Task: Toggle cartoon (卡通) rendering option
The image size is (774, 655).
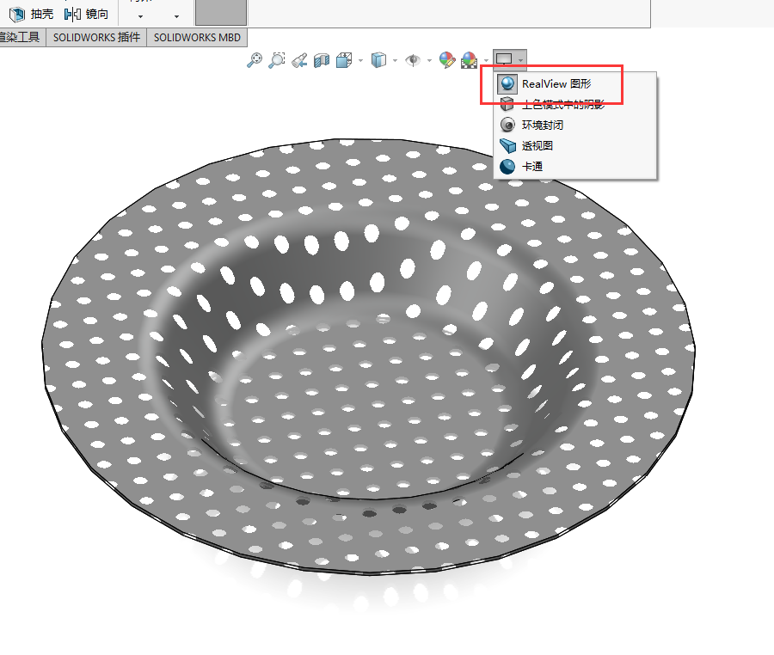Action: point(575,167)
